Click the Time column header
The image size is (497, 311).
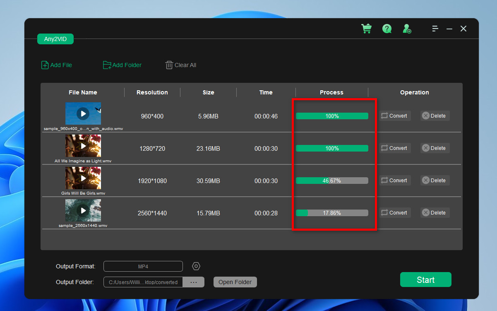pyautogui.click(x=266, y=92)
